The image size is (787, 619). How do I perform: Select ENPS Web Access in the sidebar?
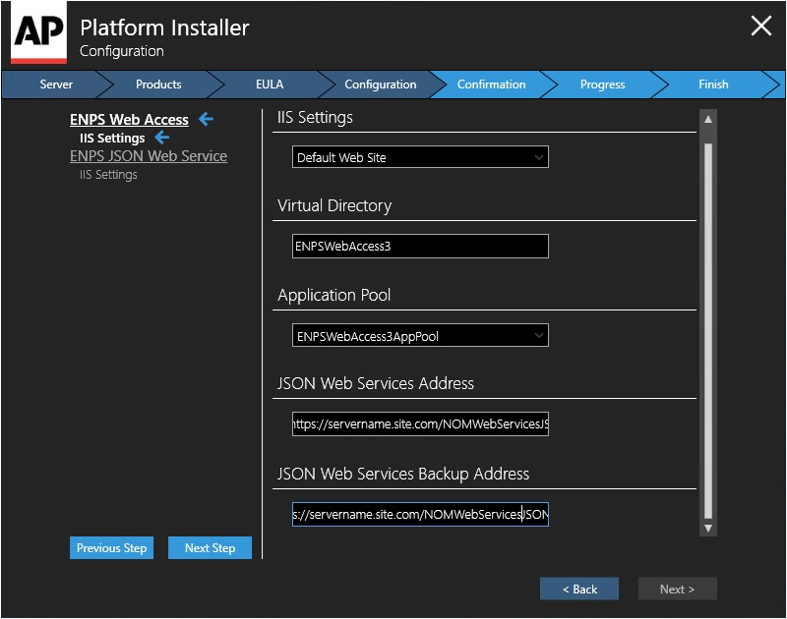[x=129, y=119]
